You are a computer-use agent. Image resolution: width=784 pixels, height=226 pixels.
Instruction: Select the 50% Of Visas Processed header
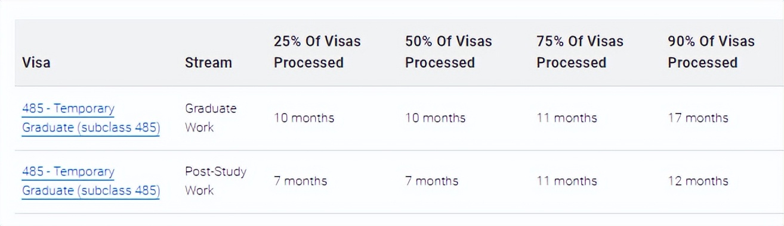(449, 52)
